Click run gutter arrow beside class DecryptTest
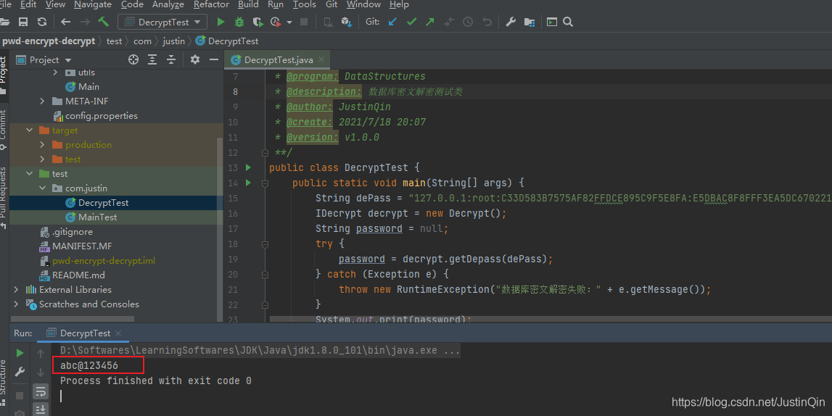832x416 pixels. pos(249,167)
